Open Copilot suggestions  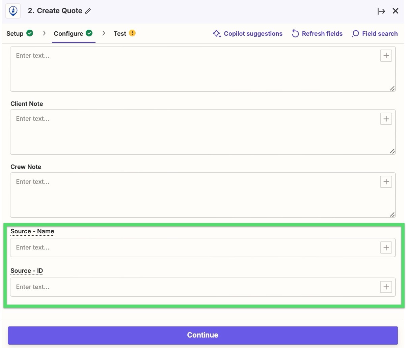(247, 33)
